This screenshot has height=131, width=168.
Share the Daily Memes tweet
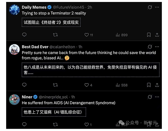157,35
